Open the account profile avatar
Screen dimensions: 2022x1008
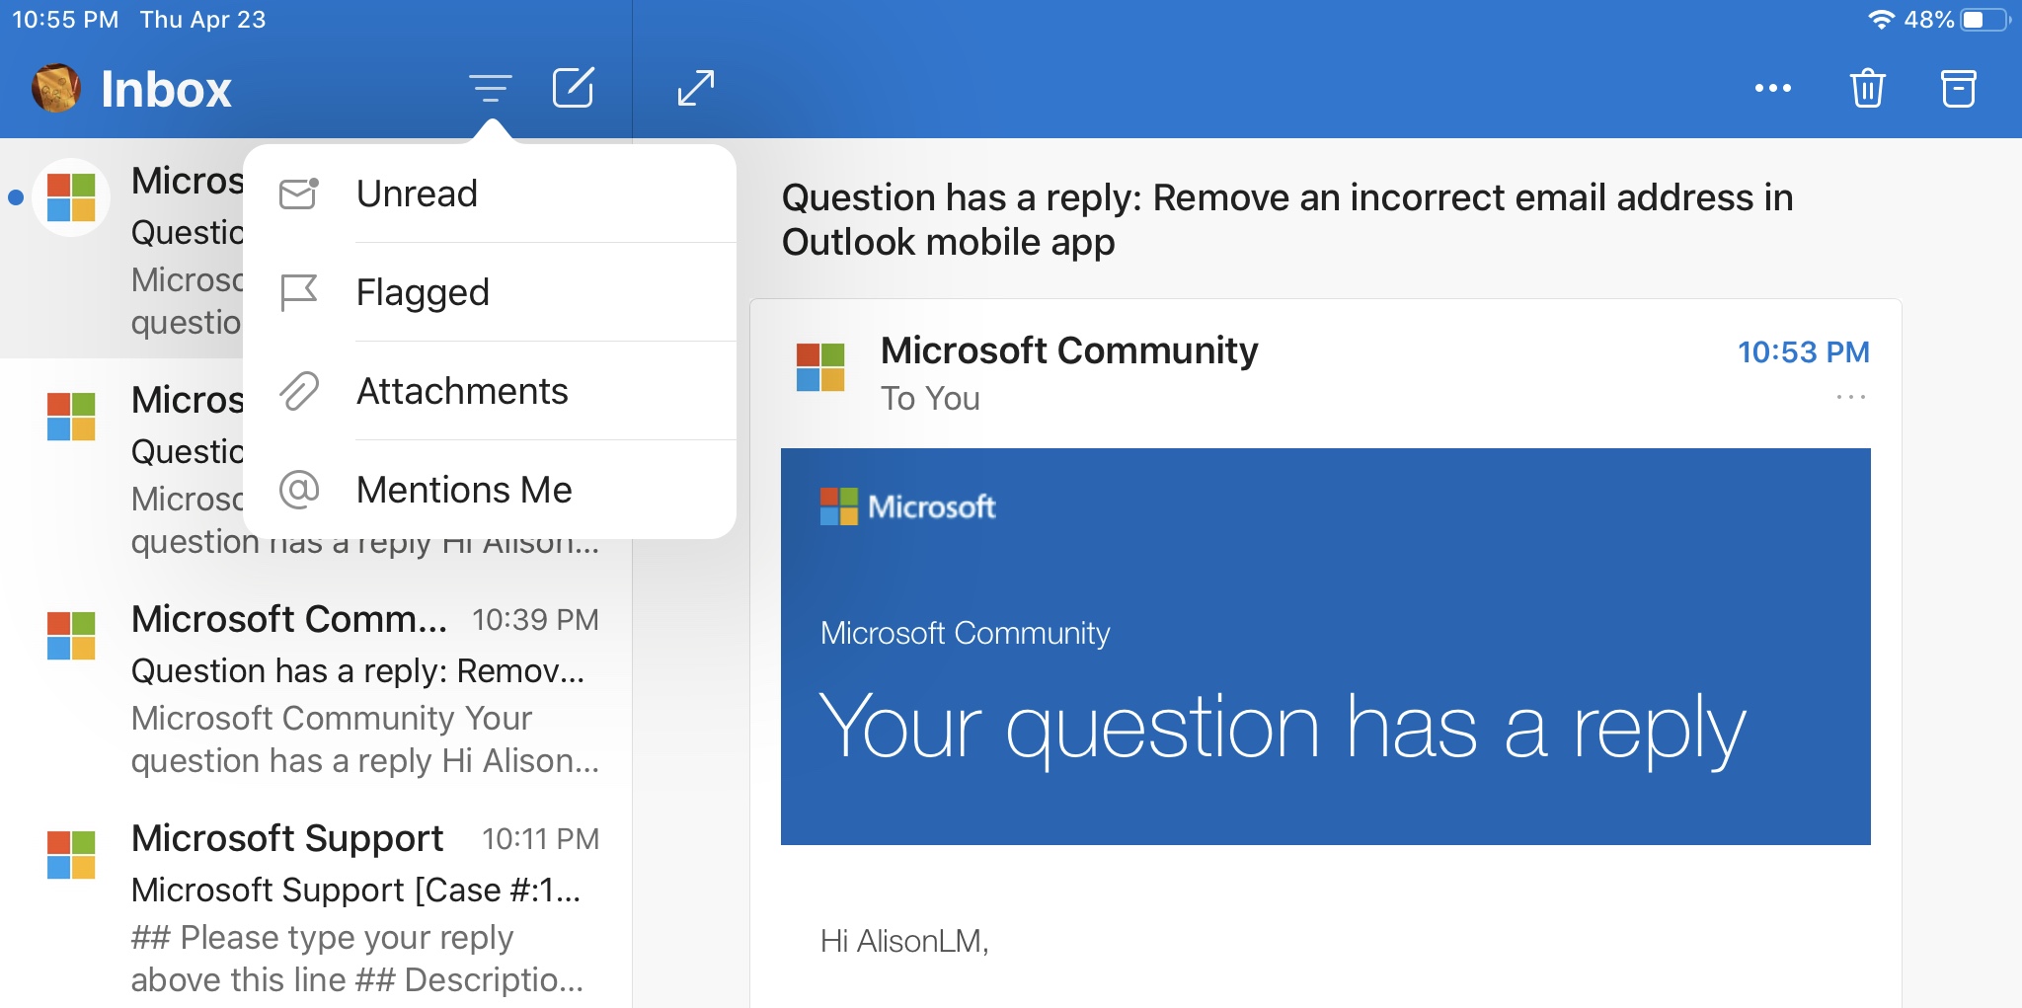(56, 88)
